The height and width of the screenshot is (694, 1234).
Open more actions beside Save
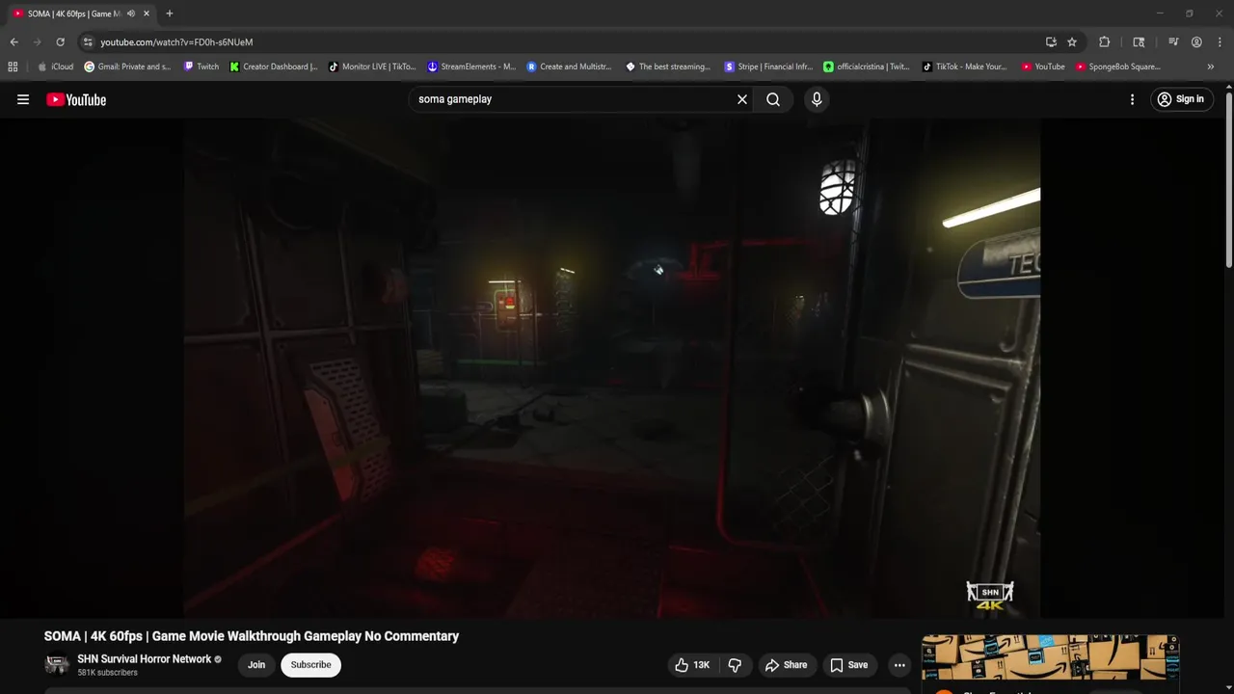click(x=899, y=665)
